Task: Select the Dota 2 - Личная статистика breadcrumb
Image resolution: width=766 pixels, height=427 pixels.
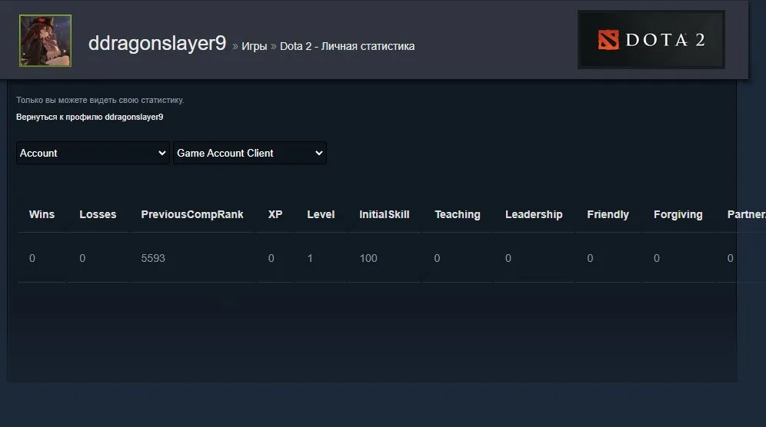Action: 348,46
